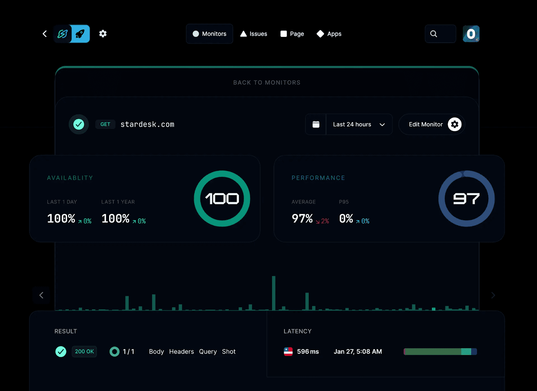Select the Issues menu item
This screenshot has width=537, height=391.
[253, 34]
